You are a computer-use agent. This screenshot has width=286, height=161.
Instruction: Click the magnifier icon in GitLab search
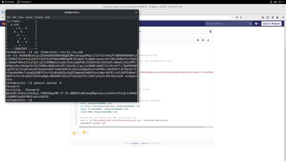tap(250, 24)
